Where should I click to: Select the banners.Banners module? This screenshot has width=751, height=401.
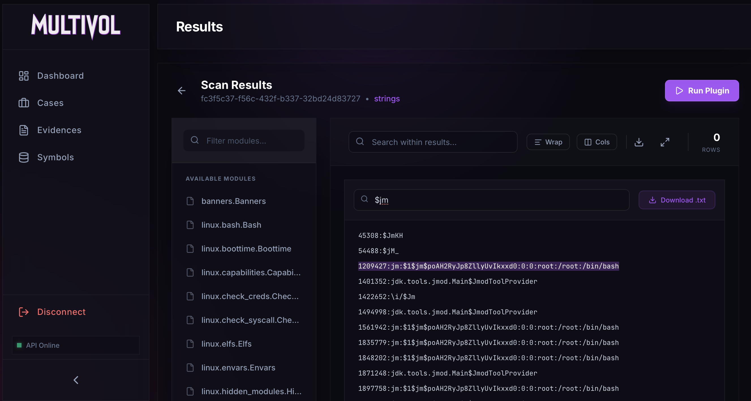click(233, 201)
